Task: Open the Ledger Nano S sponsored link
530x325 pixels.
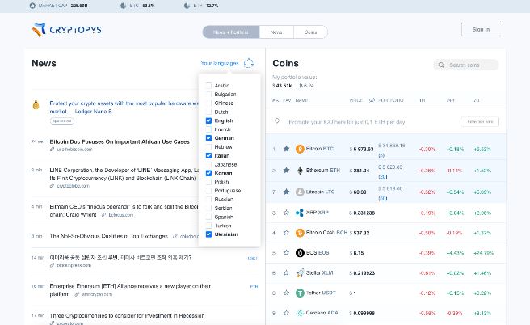Action: [124, 108]
